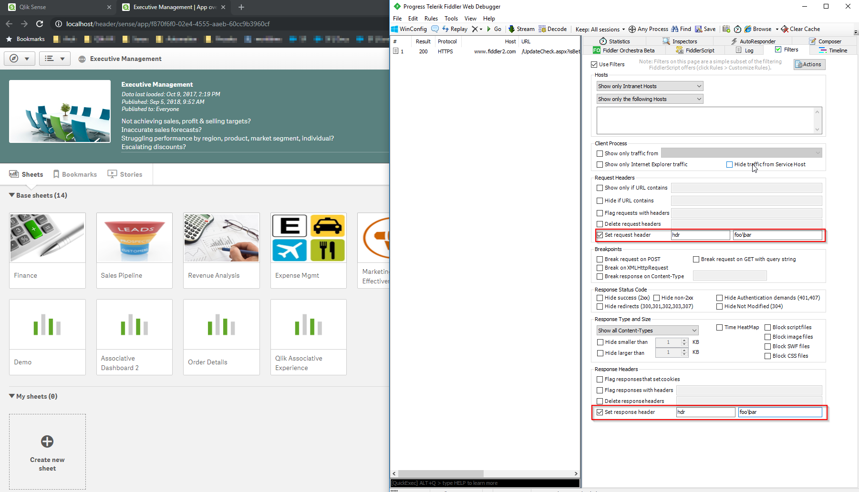Open the Stories tab in Qlik

[x=125, y=174]
